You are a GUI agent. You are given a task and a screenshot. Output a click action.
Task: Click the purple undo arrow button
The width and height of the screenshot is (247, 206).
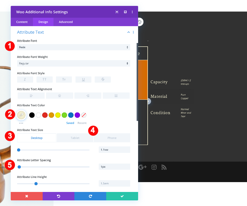pos(58,196)
